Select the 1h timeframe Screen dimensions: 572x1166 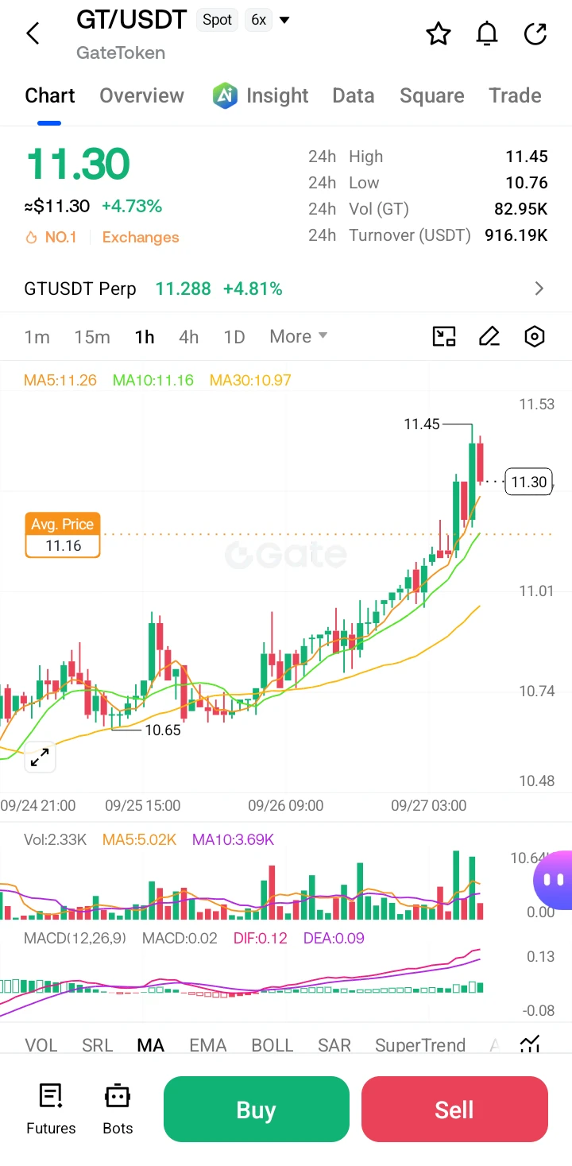point(145,336)
